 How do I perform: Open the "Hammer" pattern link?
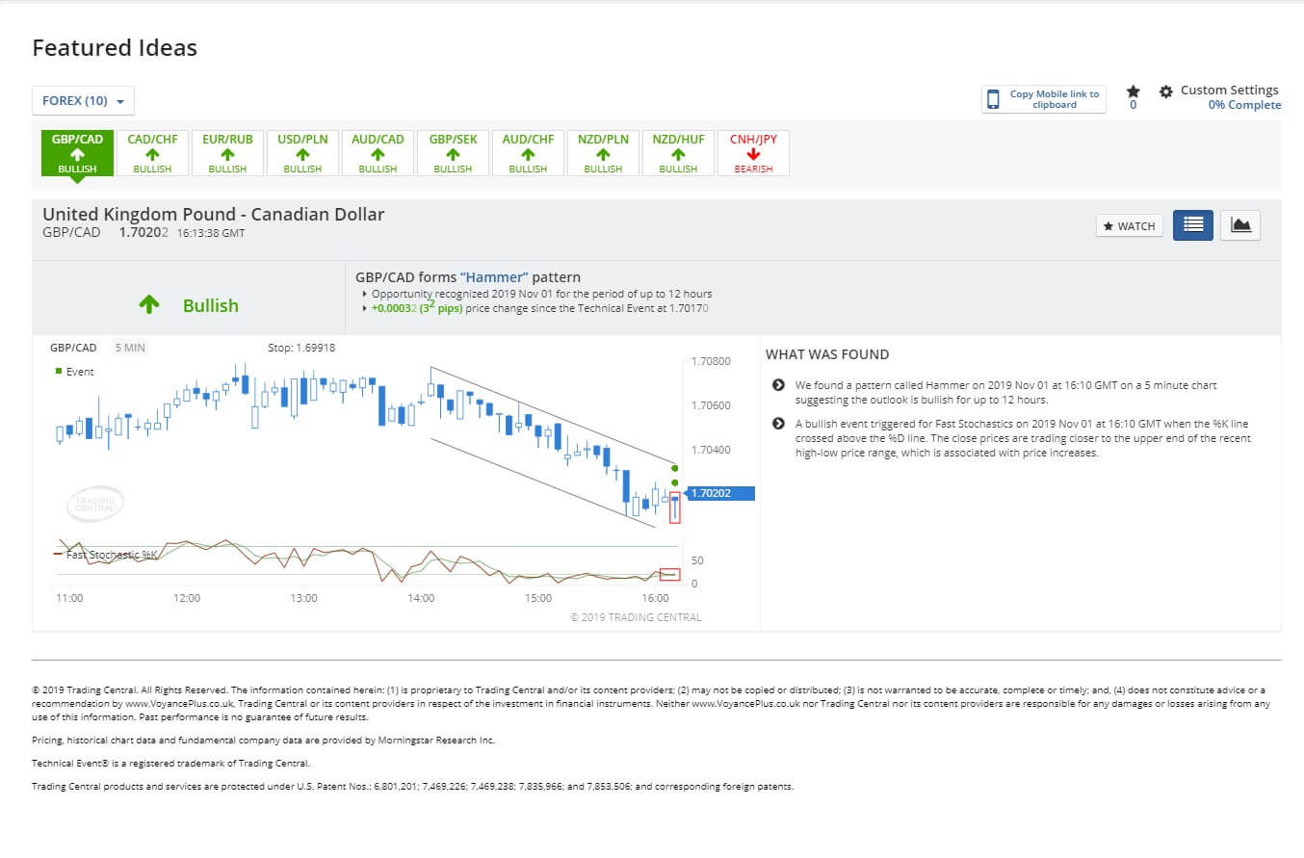(494, 277)
